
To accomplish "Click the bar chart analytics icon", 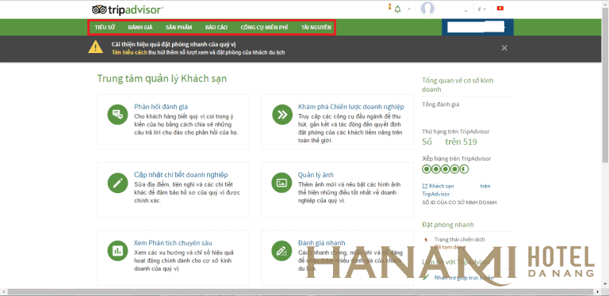I will click(x=117, y=251).
